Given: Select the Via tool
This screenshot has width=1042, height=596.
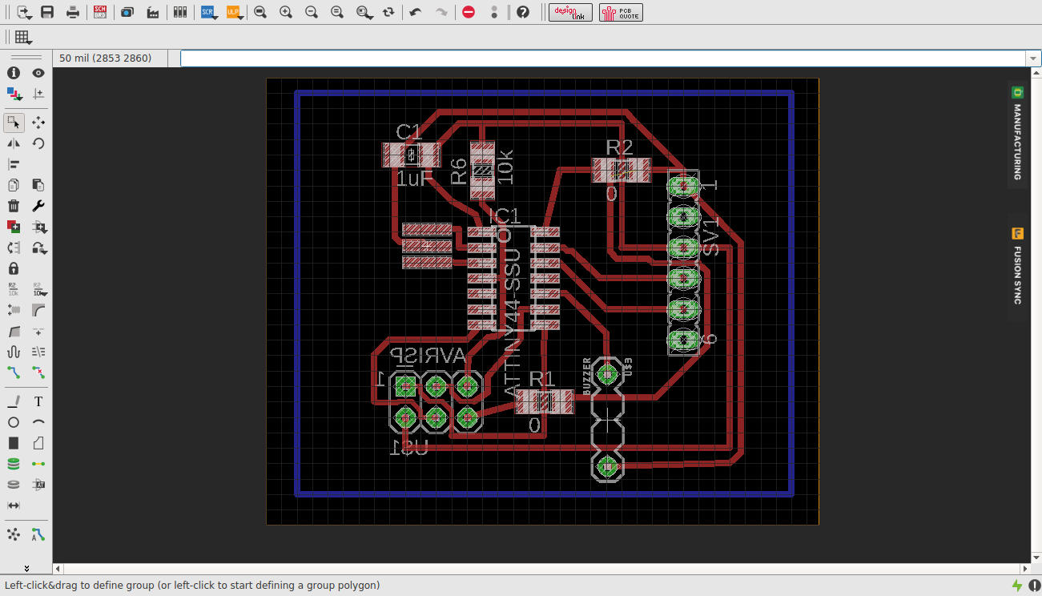Looking at the screenshot, I should pyautogui.click(x=13, y=463).
